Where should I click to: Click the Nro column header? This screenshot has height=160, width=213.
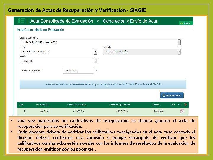(22, 105)
